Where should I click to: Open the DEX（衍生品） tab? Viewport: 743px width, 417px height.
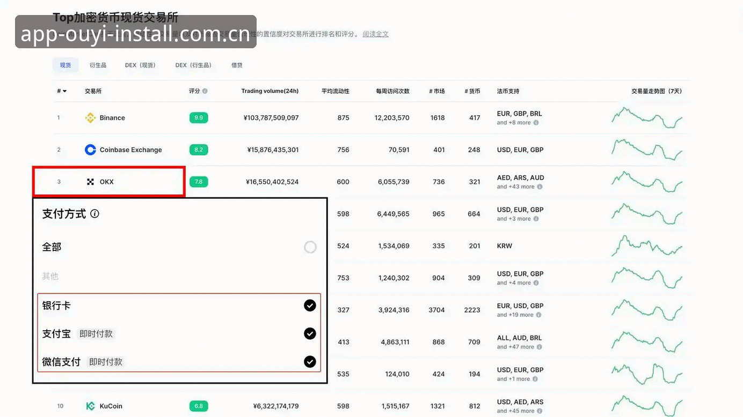(x=193, y=65)
